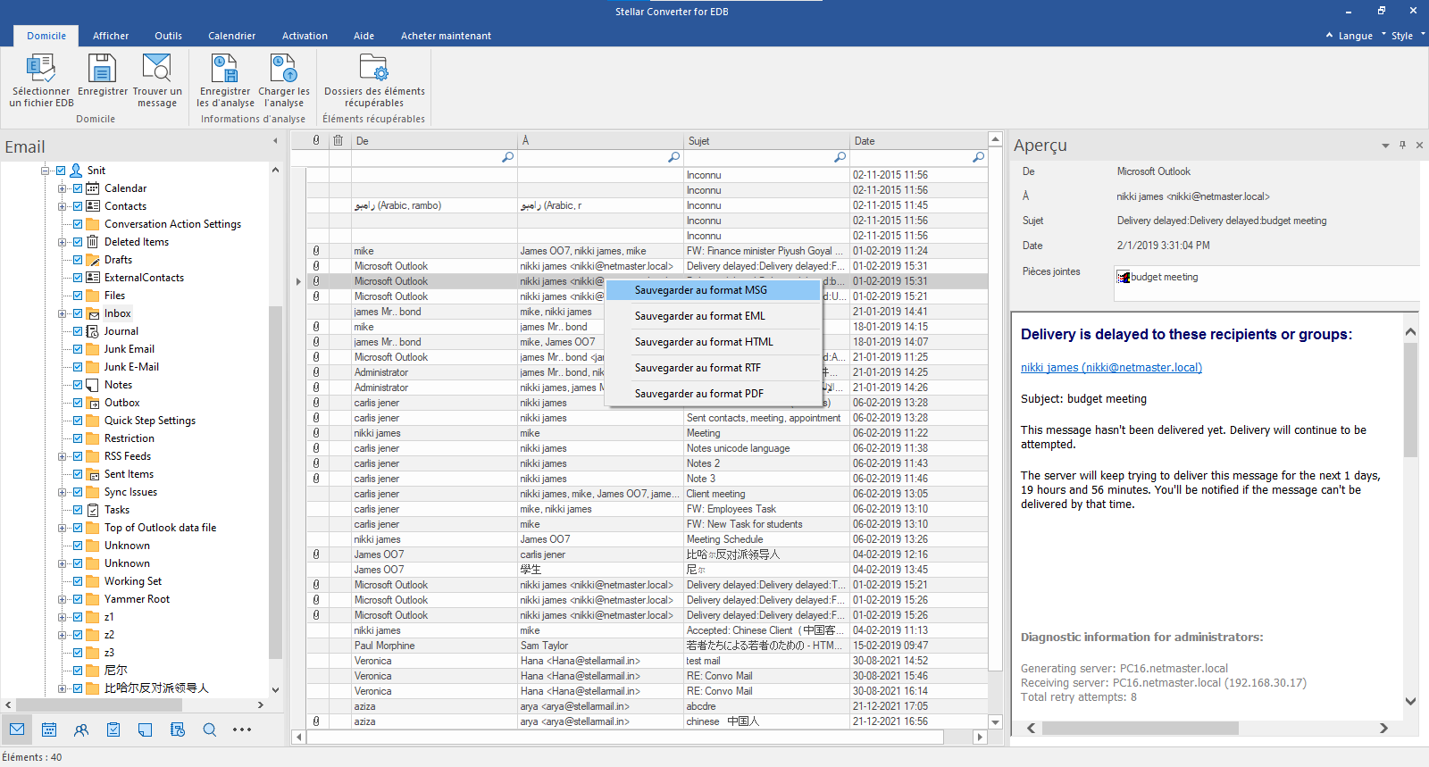
Task: Open Aperçu panel options dropdown arrow
Action: click(1385, 145)
